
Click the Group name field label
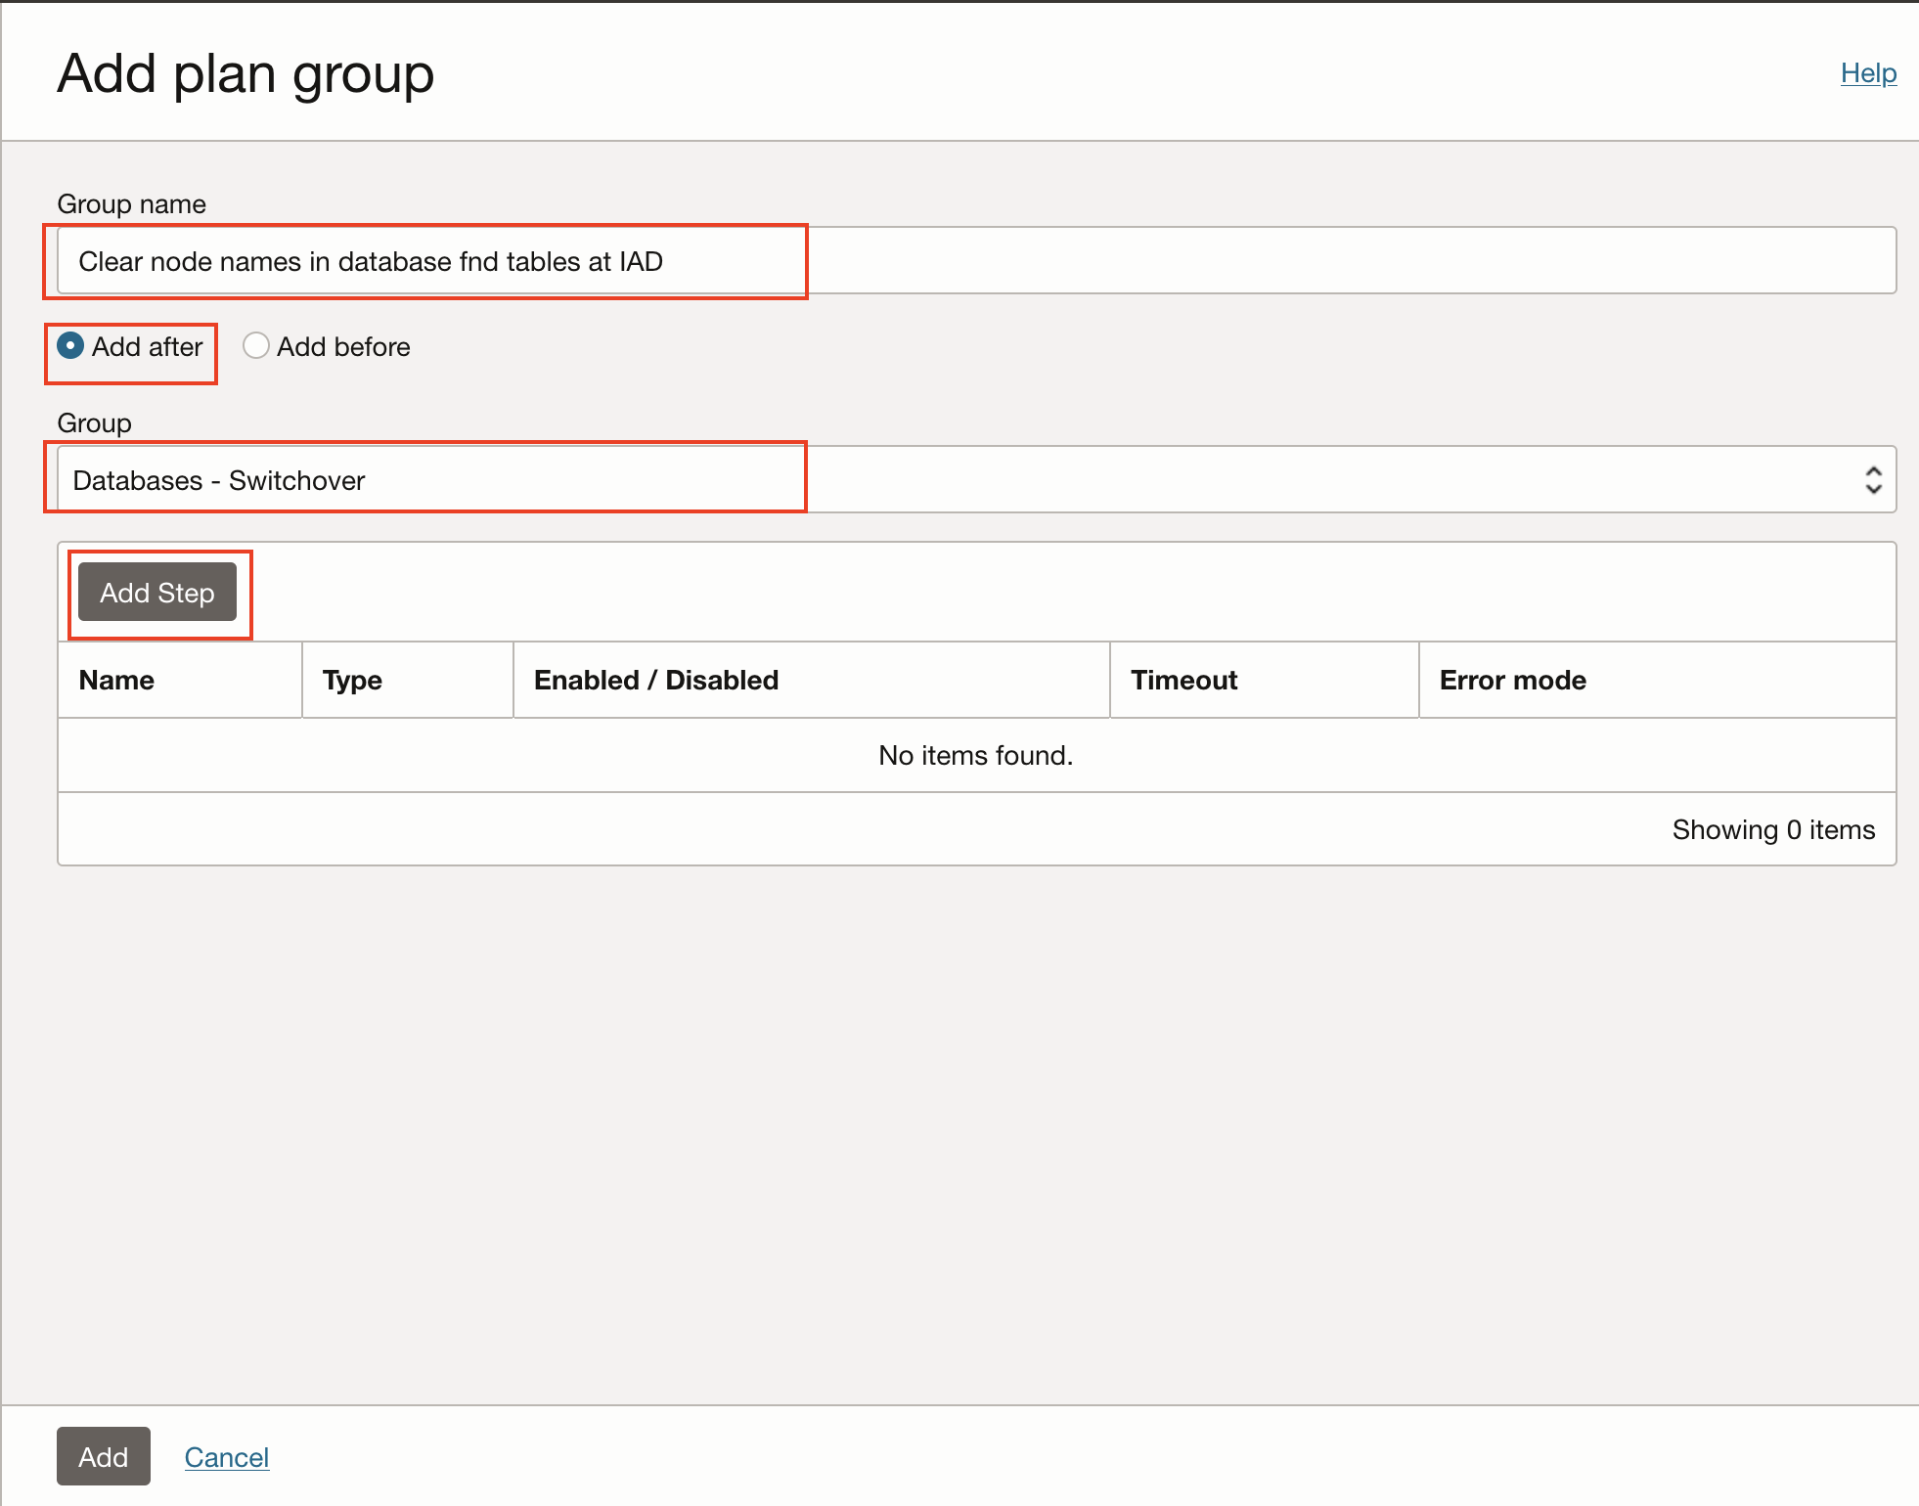(131, 203)
